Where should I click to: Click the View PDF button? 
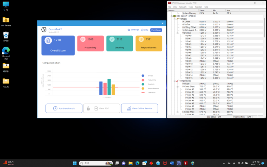pyautogui.click(x=102, y=108)
